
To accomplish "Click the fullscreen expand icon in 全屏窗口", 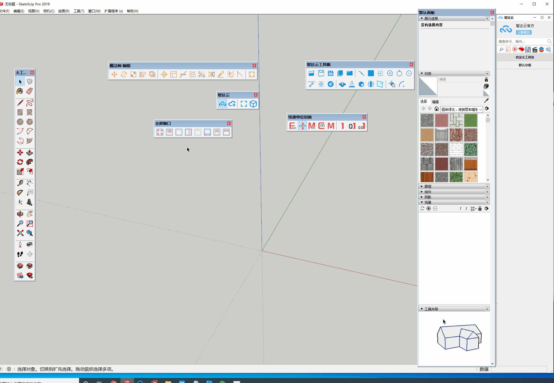I will pyautogui.click(x=160, y=132).
